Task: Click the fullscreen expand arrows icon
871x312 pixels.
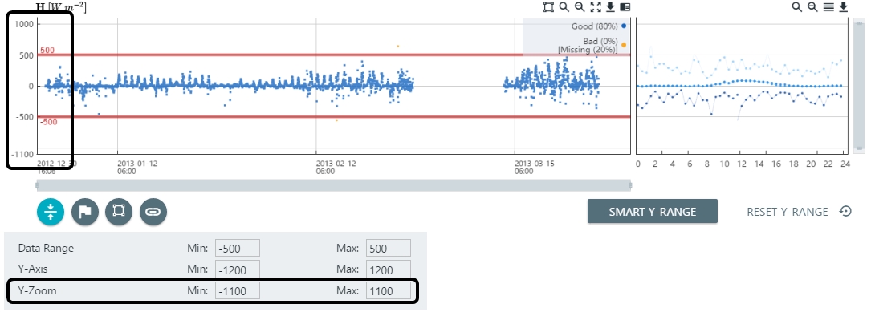Action: 596,7
